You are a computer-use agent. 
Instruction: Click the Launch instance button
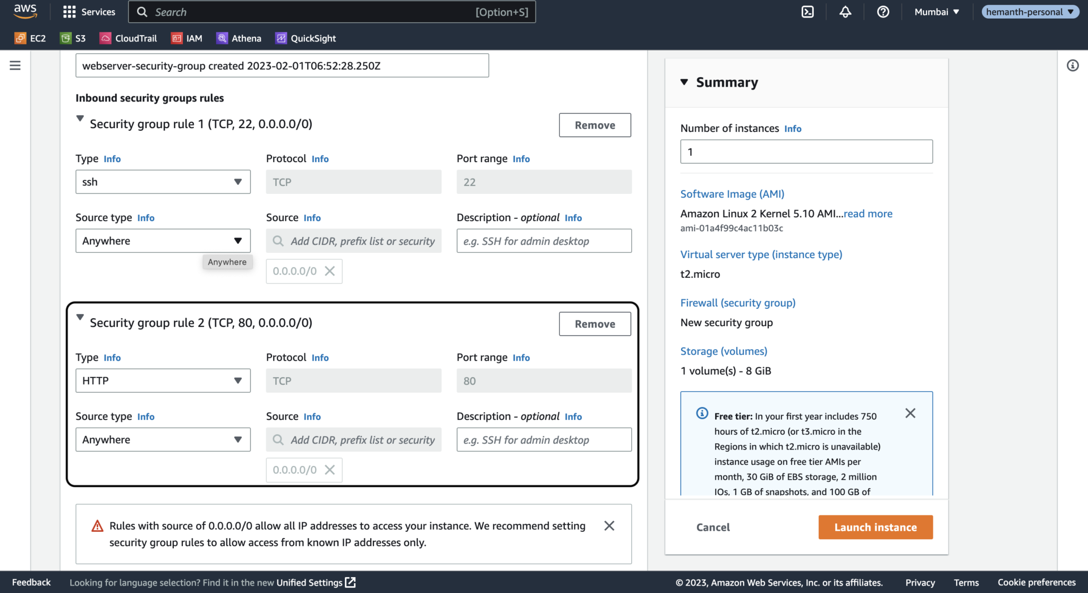click(x=875, y=527)
